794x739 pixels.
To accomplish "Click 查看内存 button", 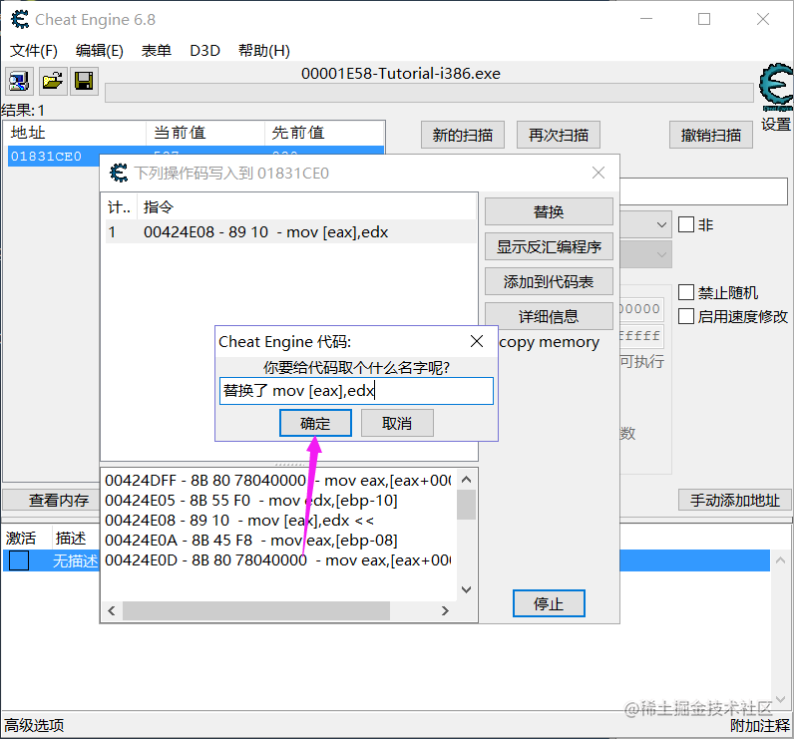I will point(52,500).
